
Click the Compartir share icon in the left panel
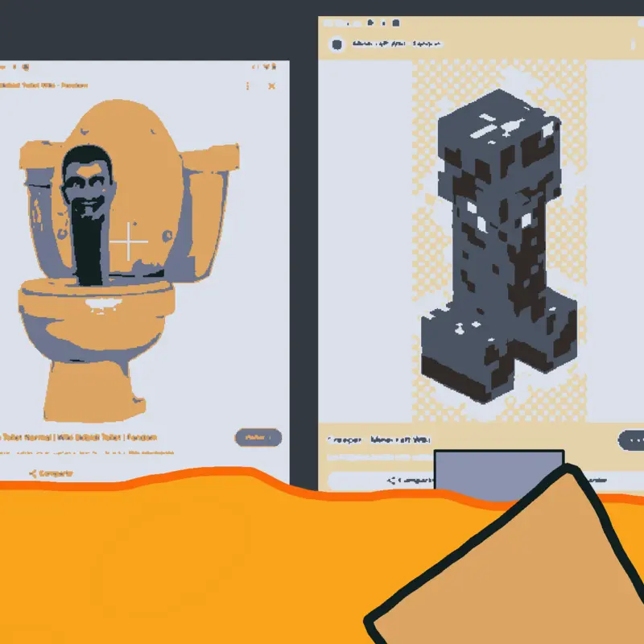click(51, 473)
